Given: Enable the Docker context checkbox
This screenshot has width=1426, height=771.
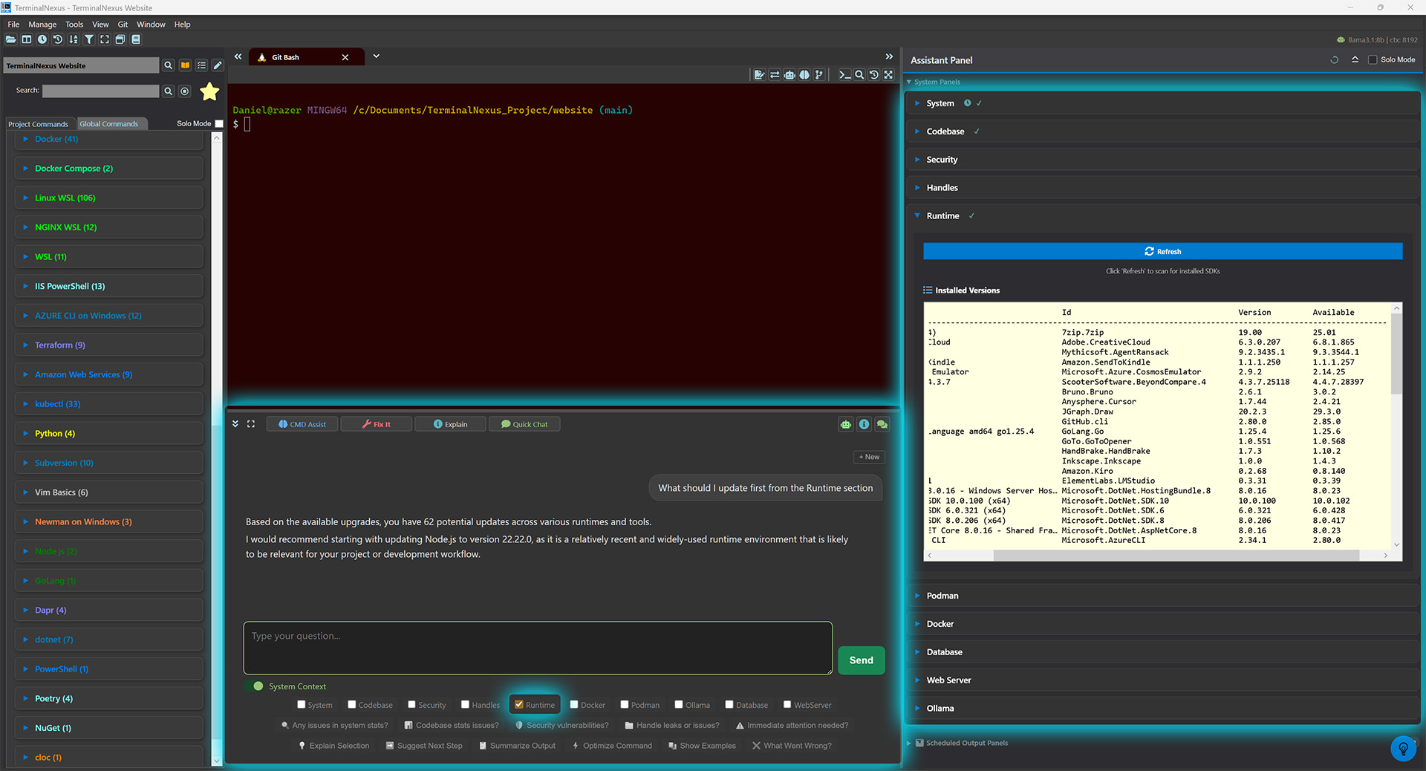Looking at the screenshot, I should coord(573,705).
